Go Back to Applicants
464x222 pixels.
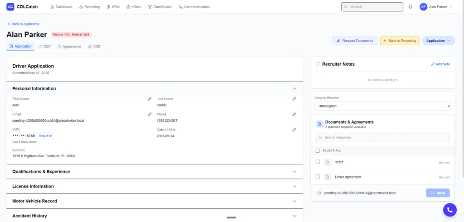point(23,24)
